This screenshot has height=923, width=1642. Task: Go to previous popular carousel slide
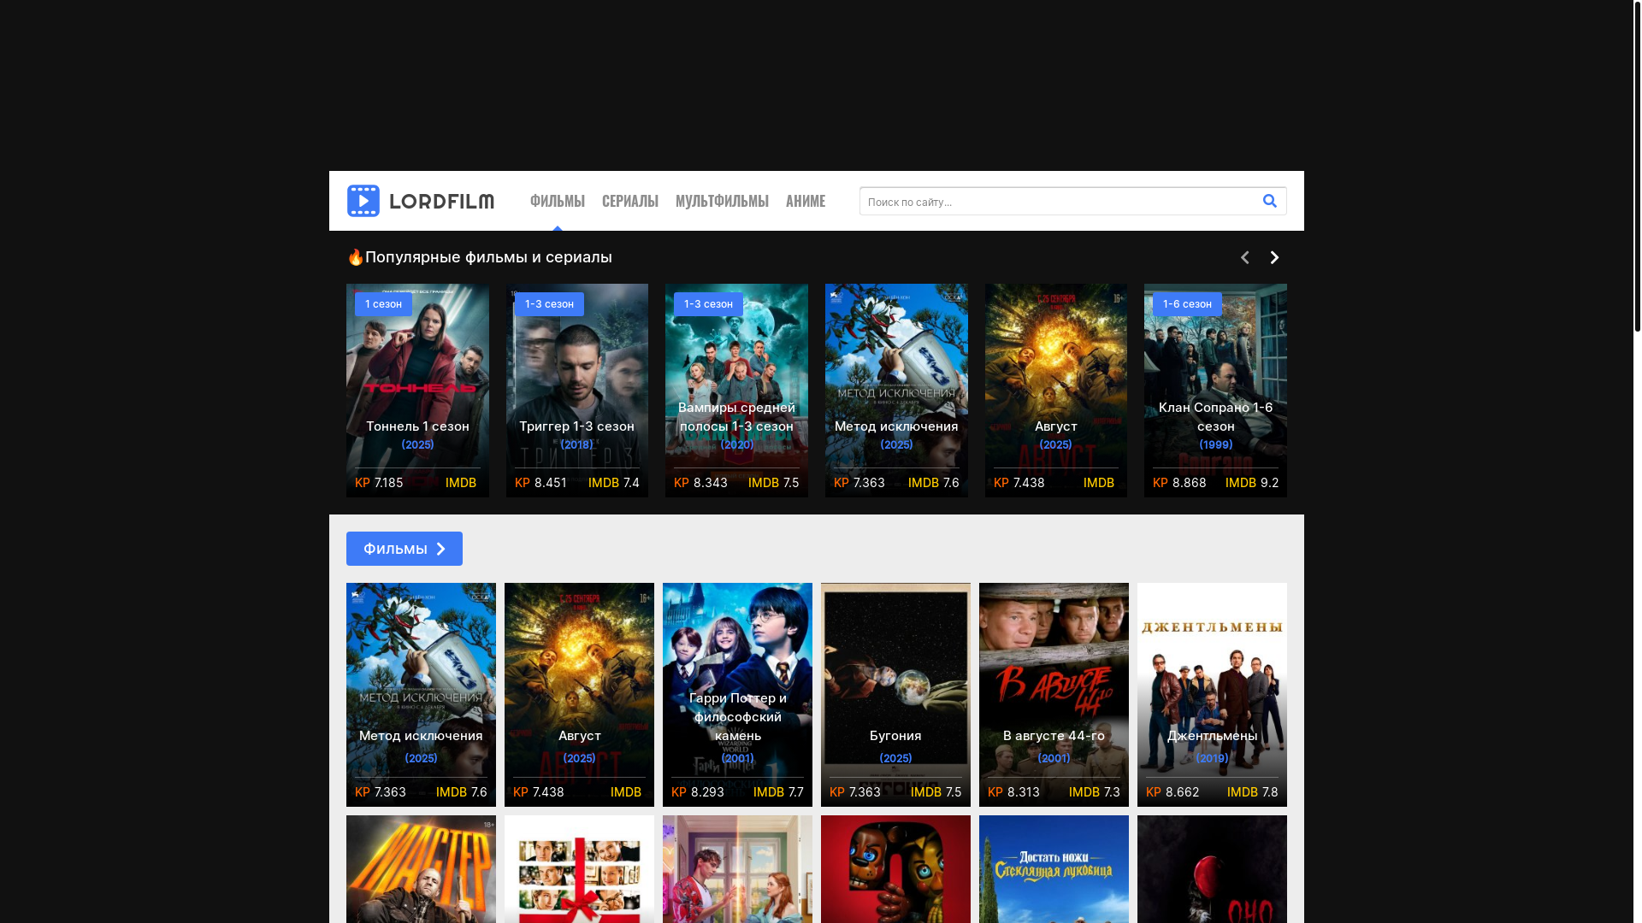pyautogui.click(x=1245, y=257)
